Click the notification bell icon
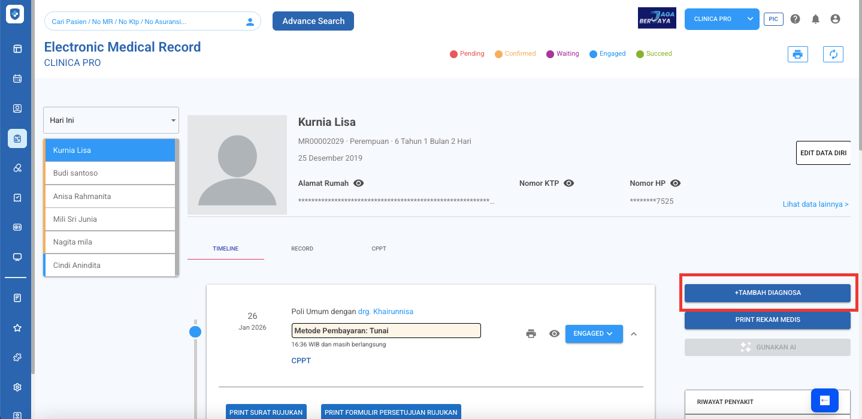862x419 pixels. [815, 19]
